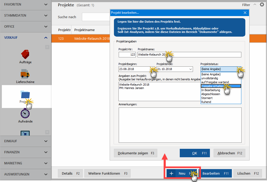
Task: Open settings via the gear icon
Action: click(x=262, y=4)
